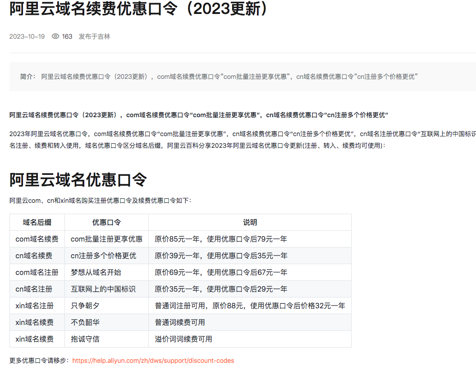Click the view count 163
Screen dimensions: 476x384
click(x=67, y=37)
